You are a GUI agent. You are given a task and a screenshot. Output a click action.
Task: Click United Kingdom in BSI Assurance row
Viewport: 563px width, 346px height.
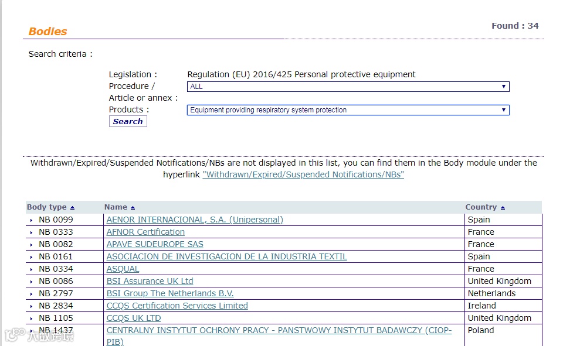click(500, 281)
